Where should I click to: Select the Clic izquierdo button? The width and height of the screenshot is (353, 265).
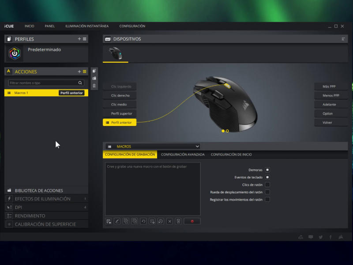tap(120, 87)
